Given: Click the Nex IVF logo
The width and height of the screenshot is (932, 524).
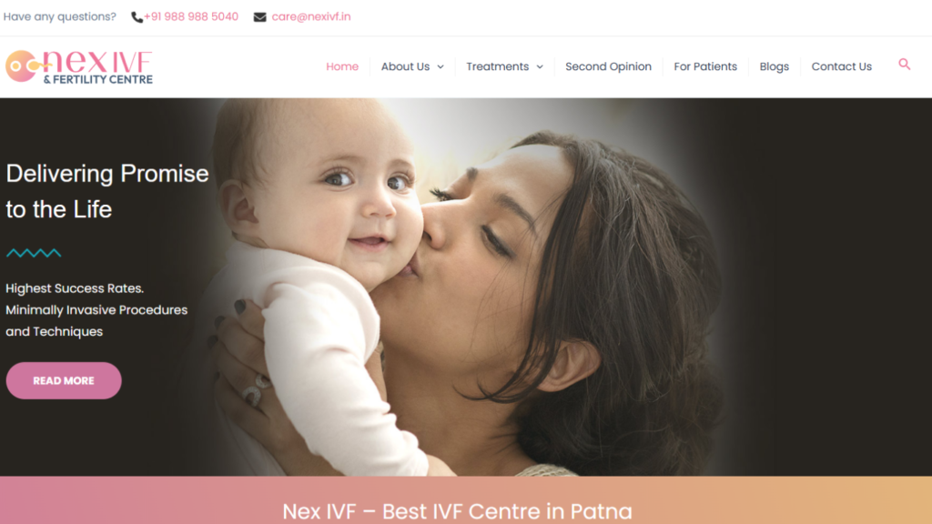Looking at the screenshot, I should (79, 66).
